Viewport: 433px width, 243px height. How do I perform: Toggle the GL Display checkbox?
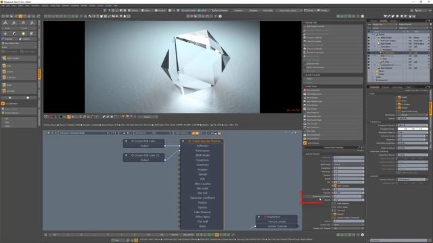399,104
